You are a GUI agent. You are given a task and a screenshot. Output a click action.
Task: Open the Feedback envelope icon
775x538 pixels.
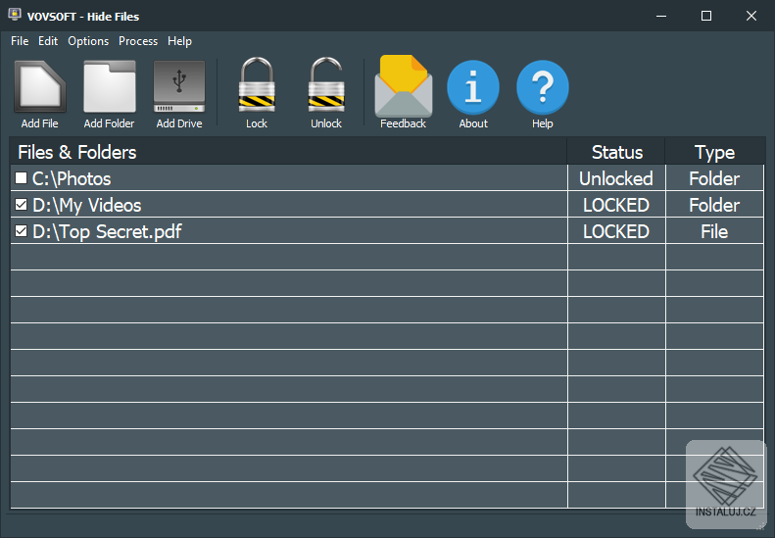(x=404, y=85)
